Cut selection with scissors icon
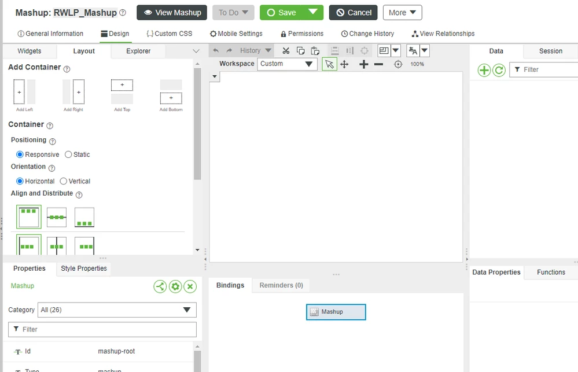 [286, 50]
